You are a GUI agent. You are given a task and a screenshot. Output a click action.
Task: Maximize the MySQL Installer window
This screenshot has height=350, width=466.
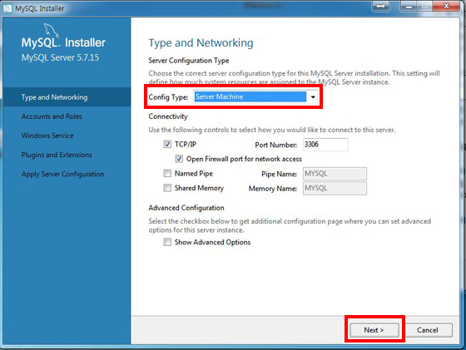click(x=424, y=6)
